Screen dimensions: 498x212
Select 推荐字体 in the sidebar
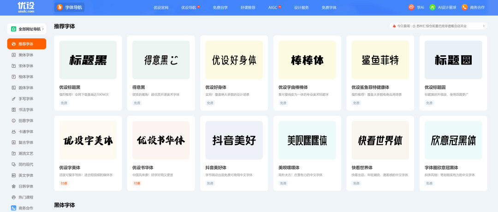click(x=26, y=44)
